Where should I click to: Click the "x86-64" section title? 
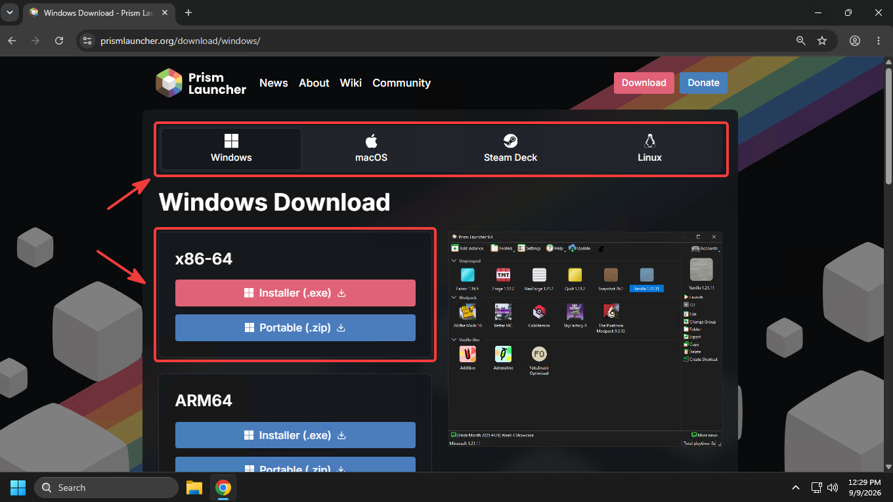[x=204, y=259]
